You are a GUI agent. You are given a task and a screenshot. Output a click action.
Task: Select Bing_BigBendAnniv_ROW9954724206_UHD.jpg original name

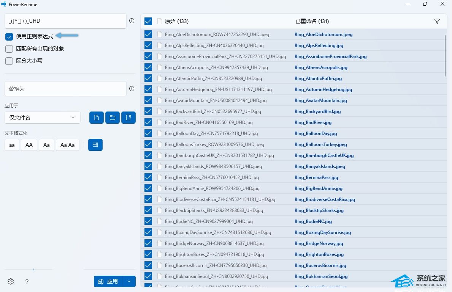tap(212, 188)
